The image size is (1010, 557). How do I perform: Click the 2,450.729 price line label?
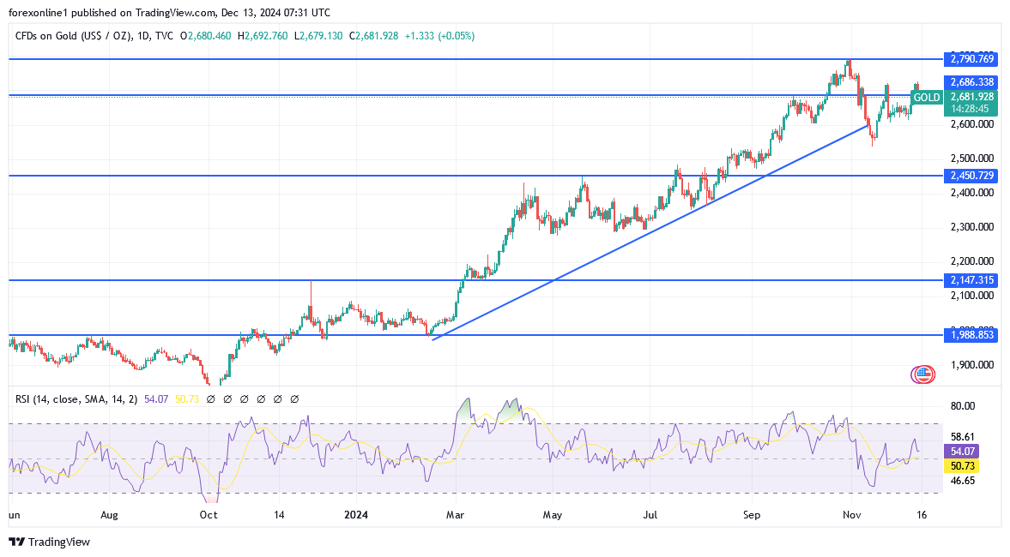point(971,176)
